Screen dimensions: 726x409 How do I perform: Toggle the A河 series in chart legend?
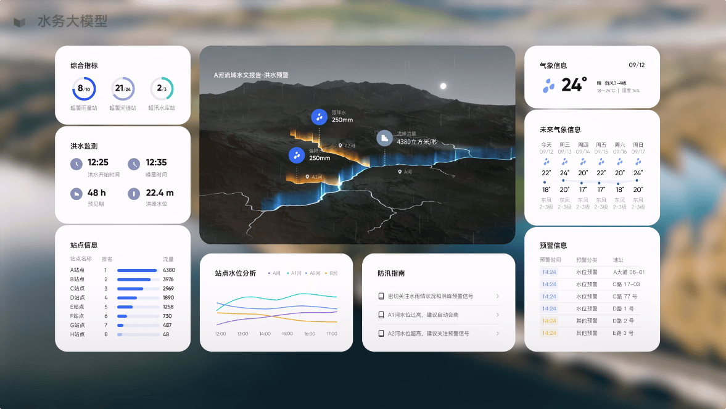pyautogui.click(x=275, y=273)
